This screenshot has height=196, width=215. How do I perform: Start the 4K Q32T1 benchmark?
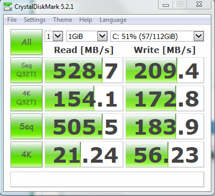click(26, 98)
